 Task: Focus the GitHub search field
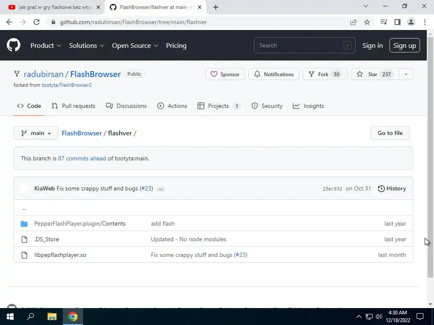(x=304, y=45)
